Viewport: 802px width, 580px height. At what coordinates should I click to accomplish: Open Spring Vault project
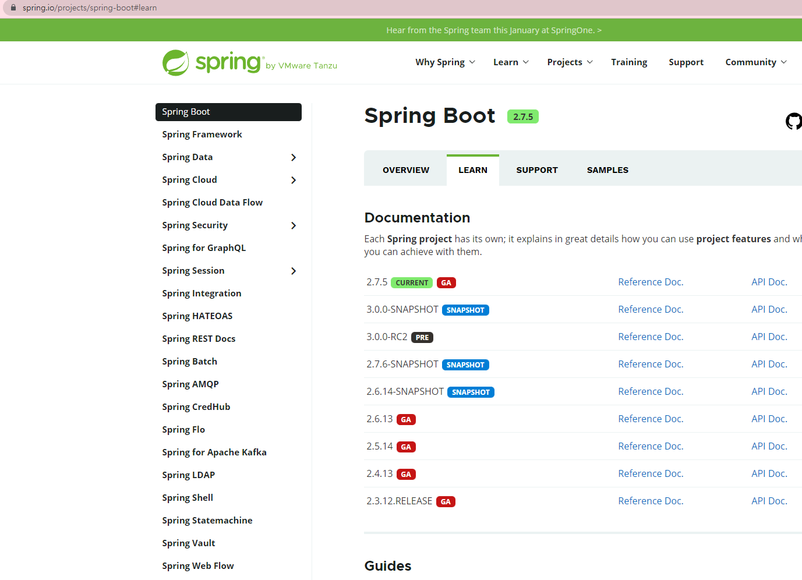[x=189, y=543]
